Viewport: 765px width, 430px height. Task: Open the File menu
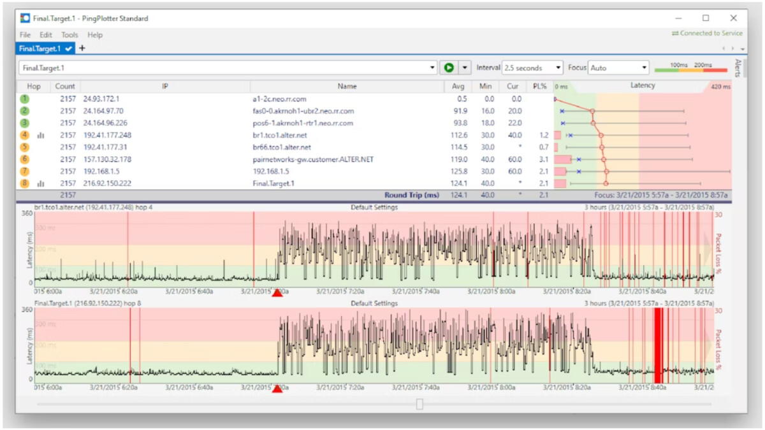coord(25,35)
